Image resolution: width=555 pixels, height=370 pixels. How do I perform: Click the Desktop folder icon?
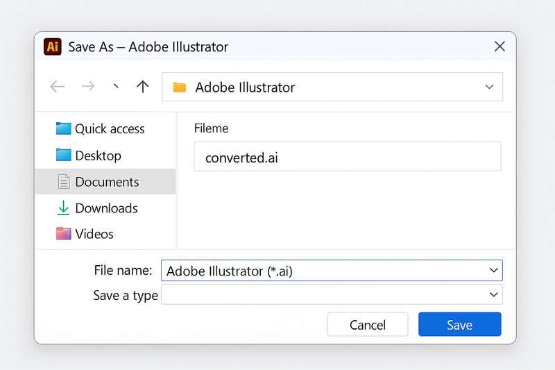tap(63, 155)
